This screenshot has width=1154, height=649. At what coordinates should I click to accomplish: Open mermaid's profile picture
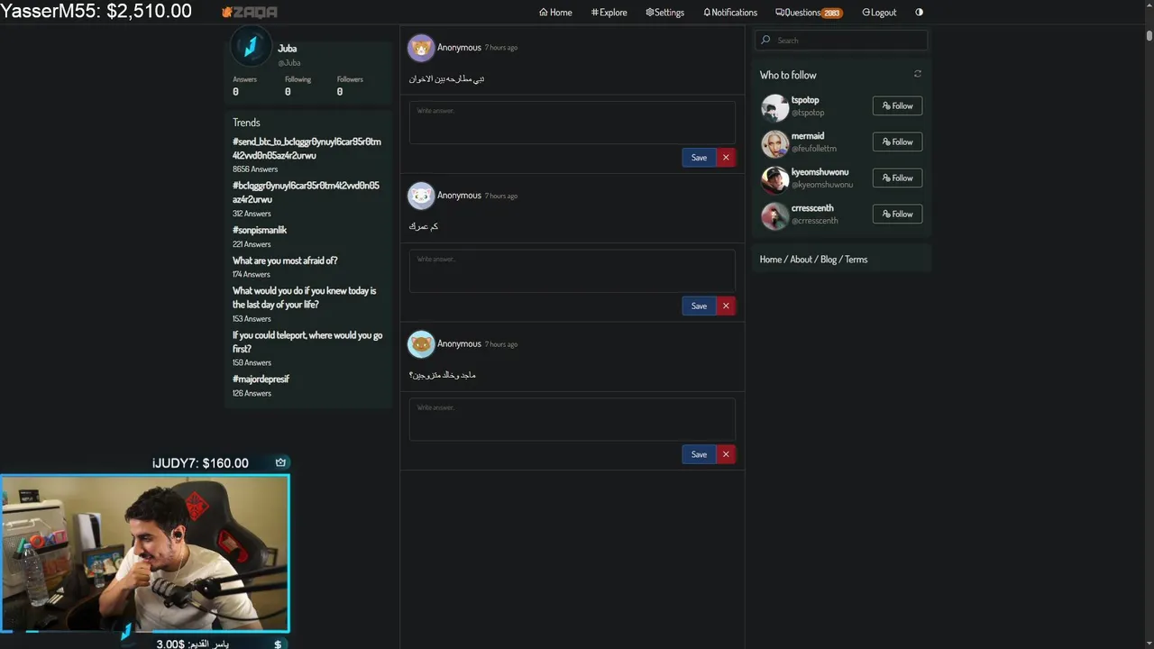[x=774, y=143]
